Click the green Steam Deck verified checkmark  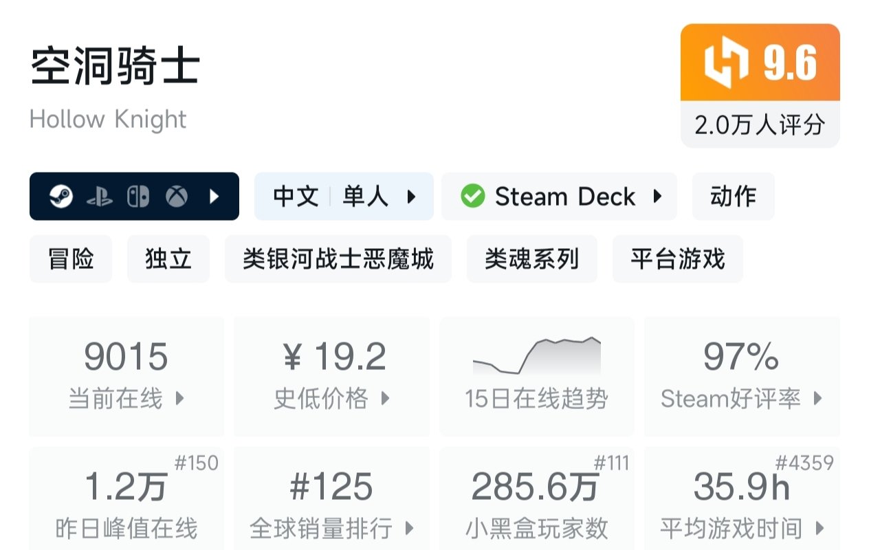pyautogui.click(x=473, y=197)
